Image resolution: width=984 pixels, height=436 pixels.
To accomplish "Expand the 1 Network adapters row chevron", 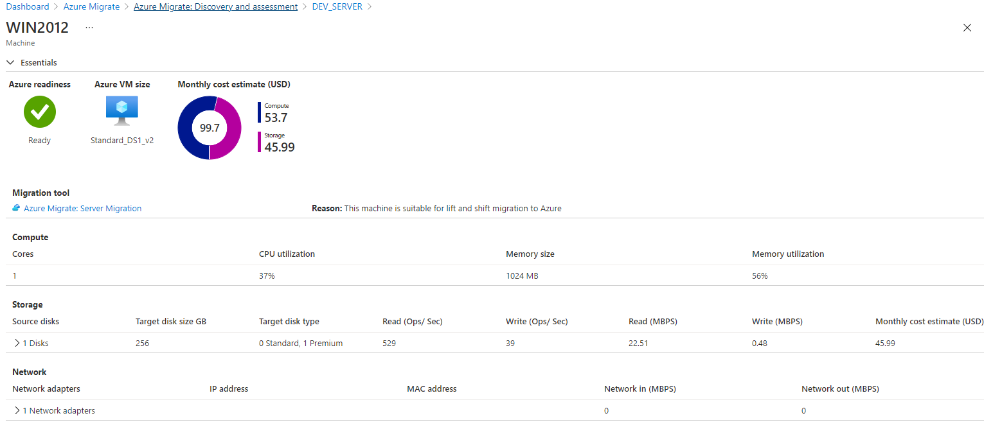I will (17, 410).
